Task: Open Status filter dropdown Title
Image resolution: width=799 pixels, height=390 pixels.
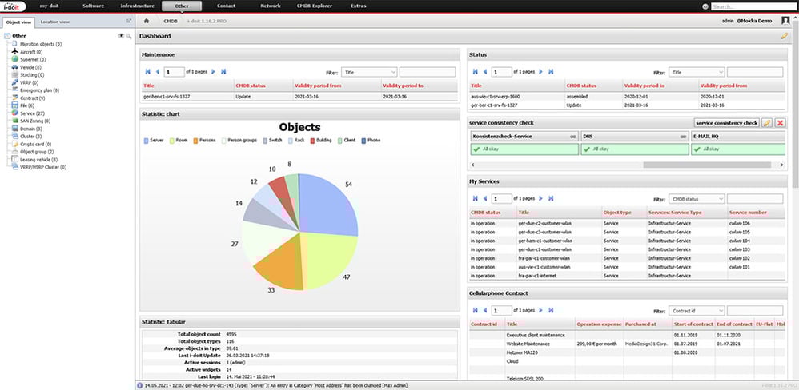Action: point(697,72)
